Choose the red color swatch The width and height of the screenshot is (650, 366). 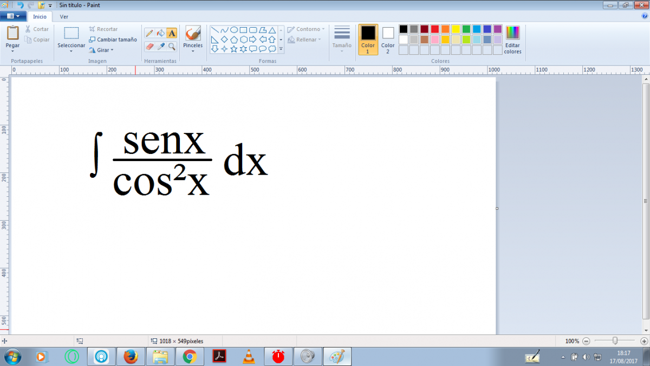click(x=435, y=29)
